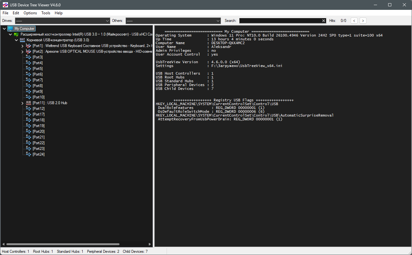Click the USB icon beside Port3
The image size is (412, 255).
[29, 57]
